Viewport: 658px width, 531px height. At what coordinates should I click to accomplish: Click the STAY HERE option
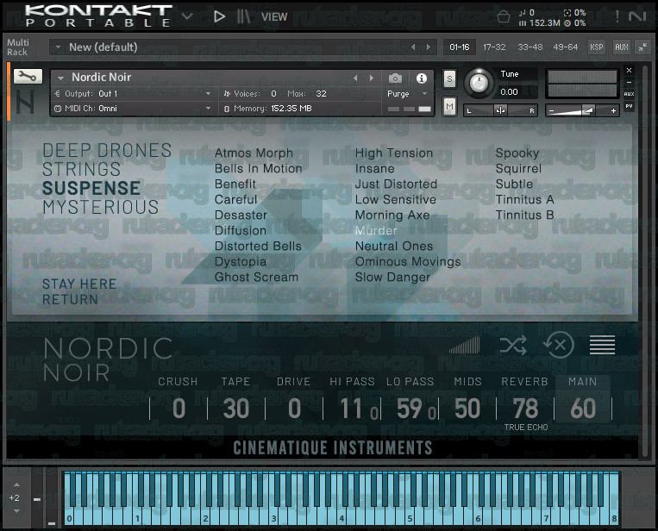(x=79, y=284)
